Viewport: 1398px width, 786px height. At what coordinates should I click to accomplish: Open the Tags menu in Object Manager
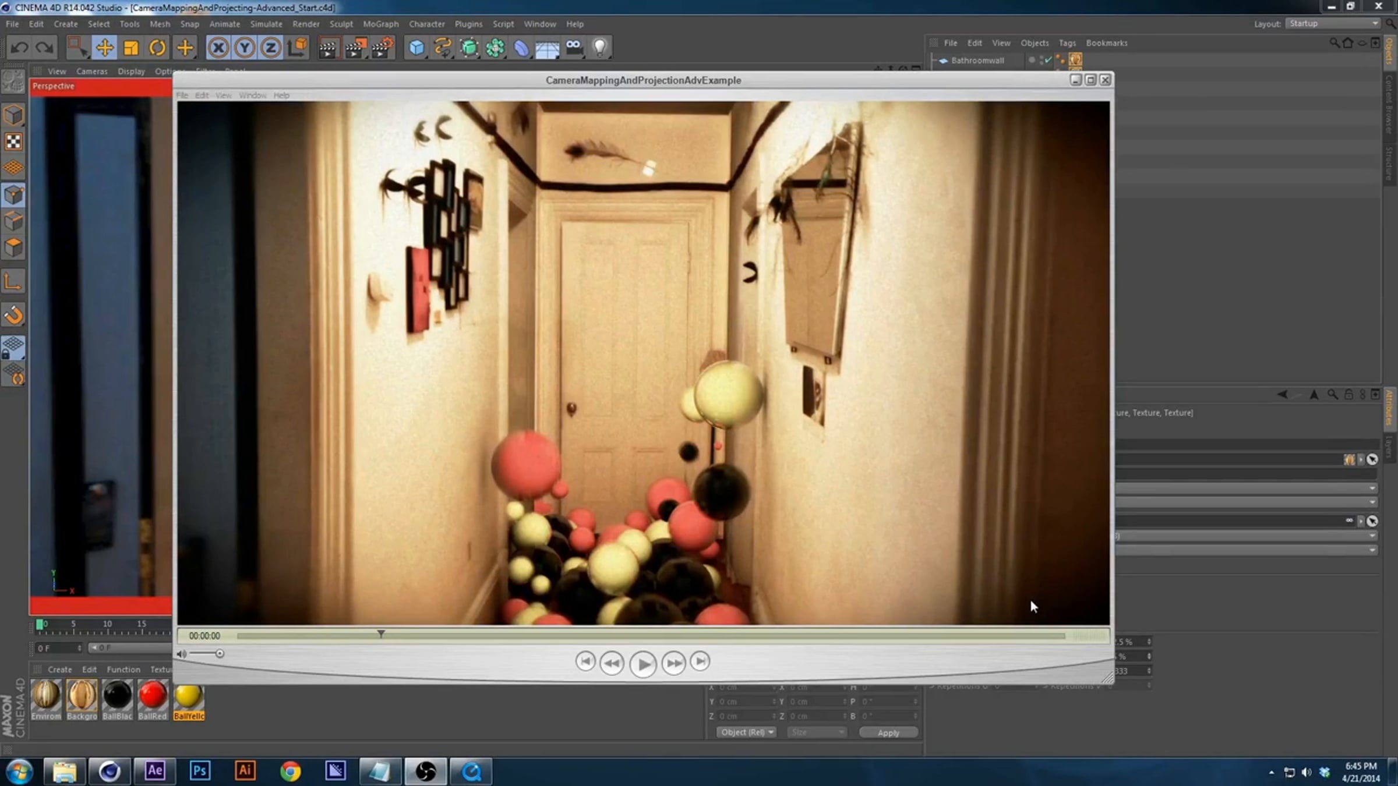tap(1067, 43)
